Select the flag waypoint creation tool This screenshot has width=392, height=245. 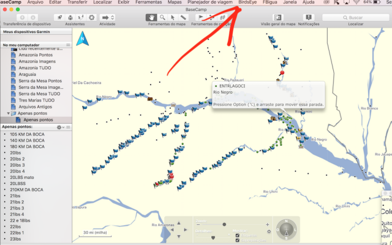(x=201, y=18)
